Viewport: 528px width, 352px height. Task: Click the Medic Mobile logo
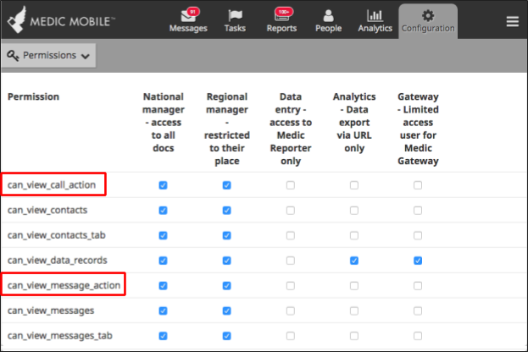click(61, 20)
